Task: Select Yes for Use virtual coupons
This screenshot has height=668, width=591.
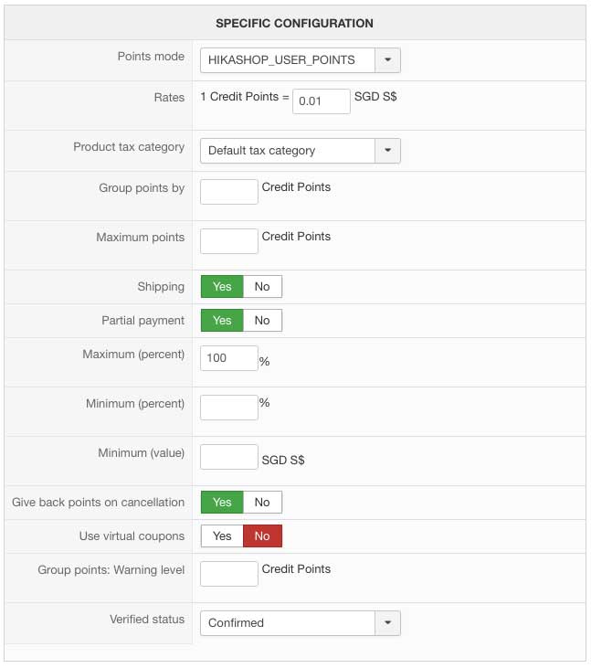Action: tap(222, 536)
